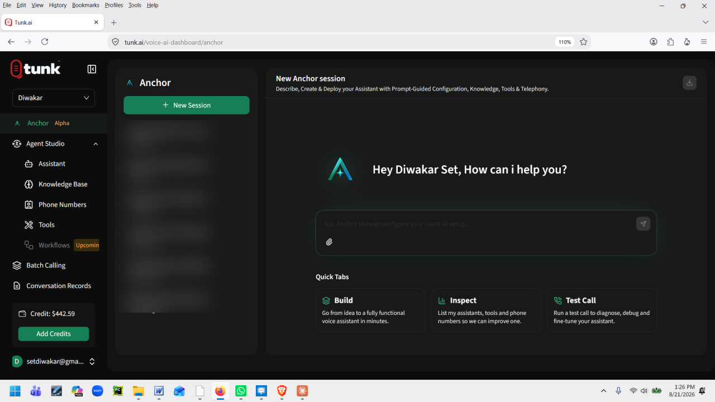Choose the Build quick tab card
The height and width of the screenshot is (402, 715).
(370, 310)
